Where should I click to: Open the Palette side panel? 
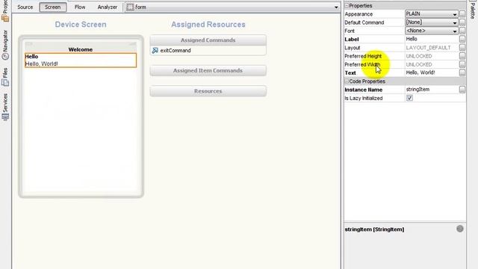(473, 9)
